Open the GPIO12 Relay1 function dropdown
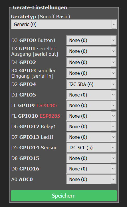This screenshot has width=127, height=207. click(91, 126)
